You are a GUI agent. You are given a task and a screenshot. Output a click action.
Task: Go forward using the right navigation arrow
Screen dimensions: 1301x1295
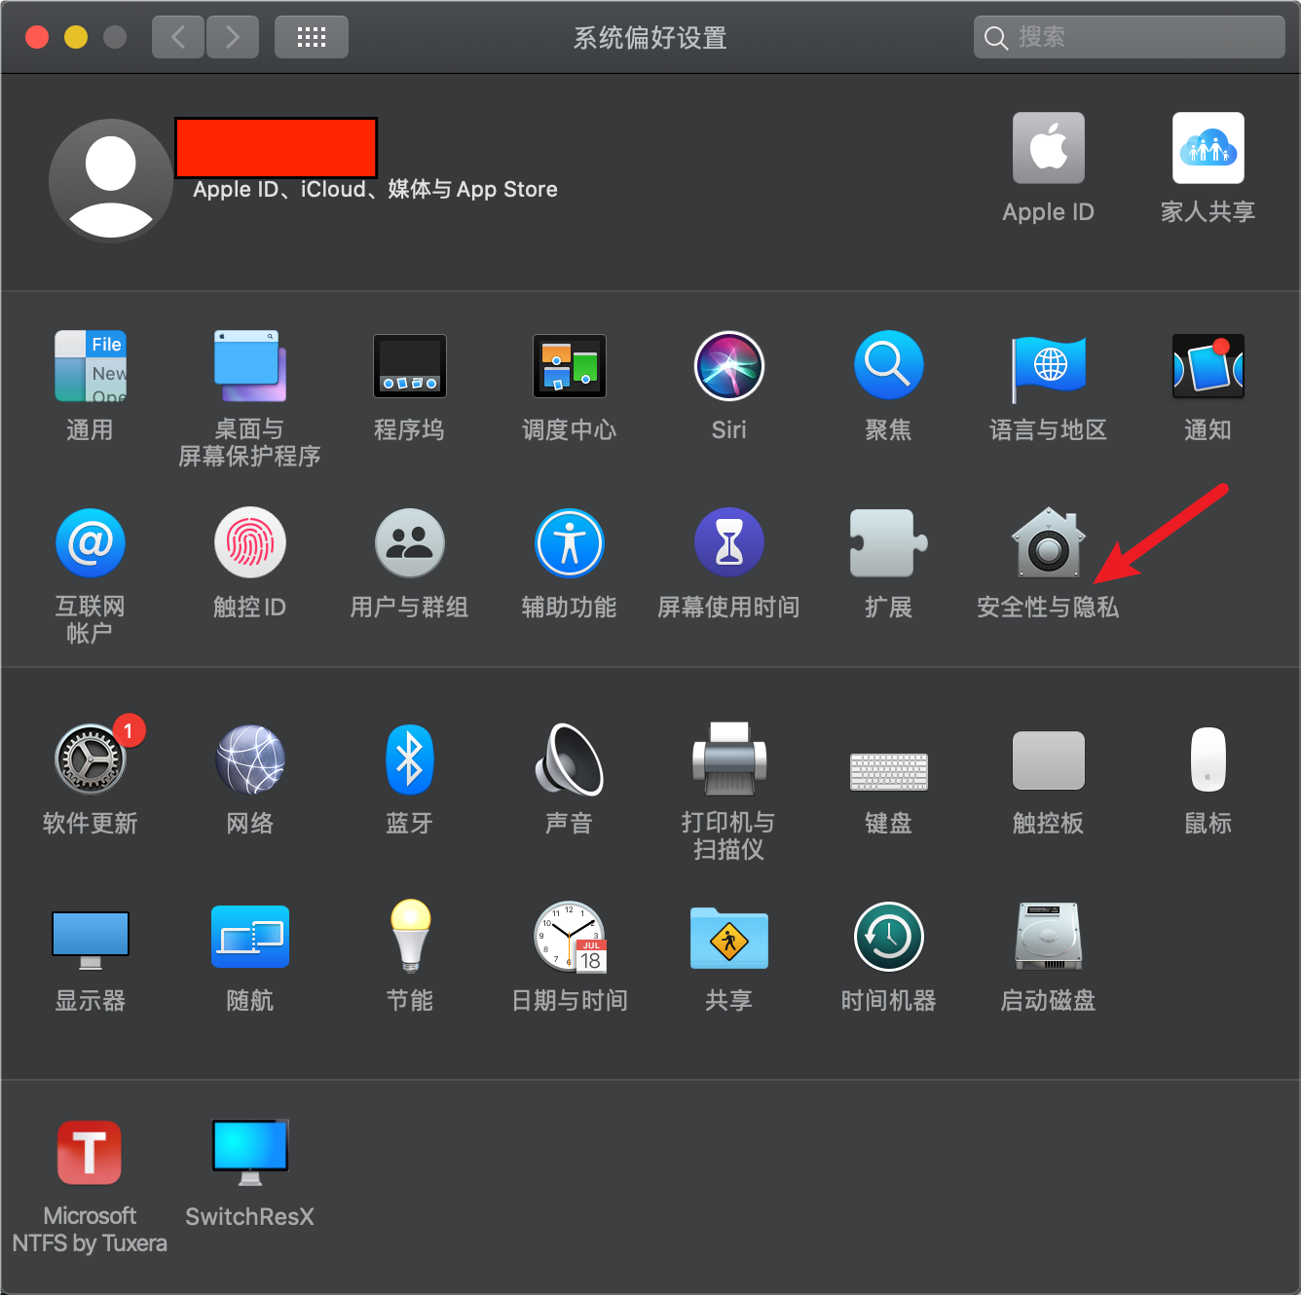pos(232,36)
